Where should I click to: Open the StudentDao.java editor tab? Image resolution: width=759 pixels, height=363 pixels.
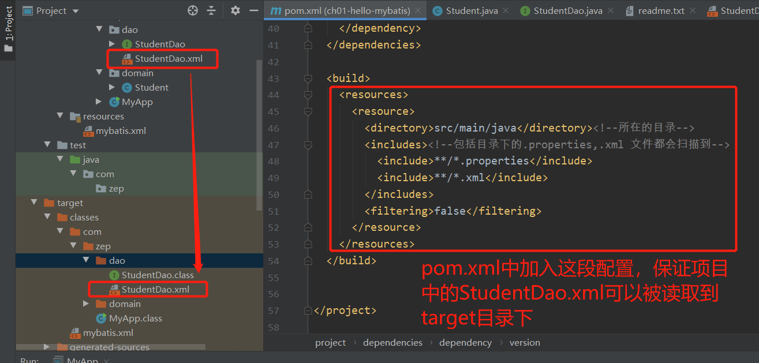568,10
